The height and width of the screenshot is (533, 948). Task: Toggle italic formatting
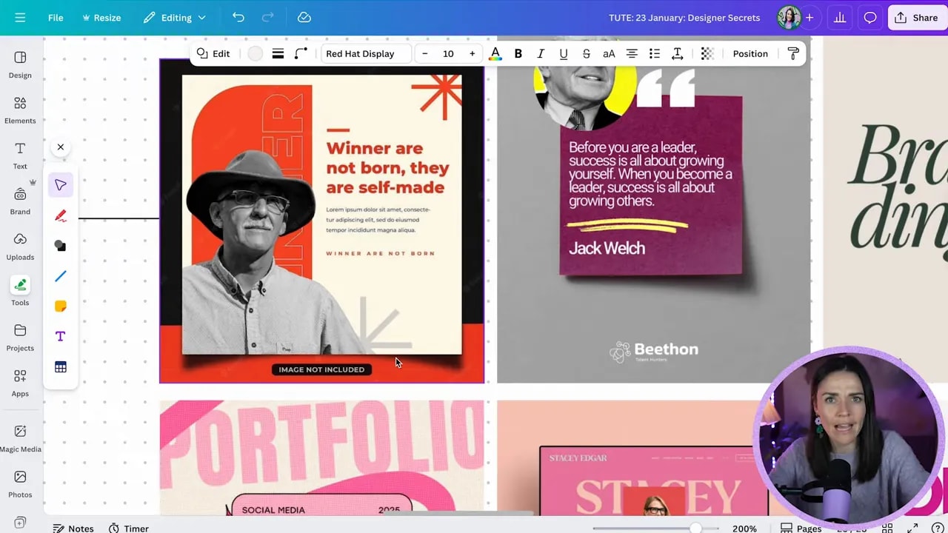tap(541, 53)
